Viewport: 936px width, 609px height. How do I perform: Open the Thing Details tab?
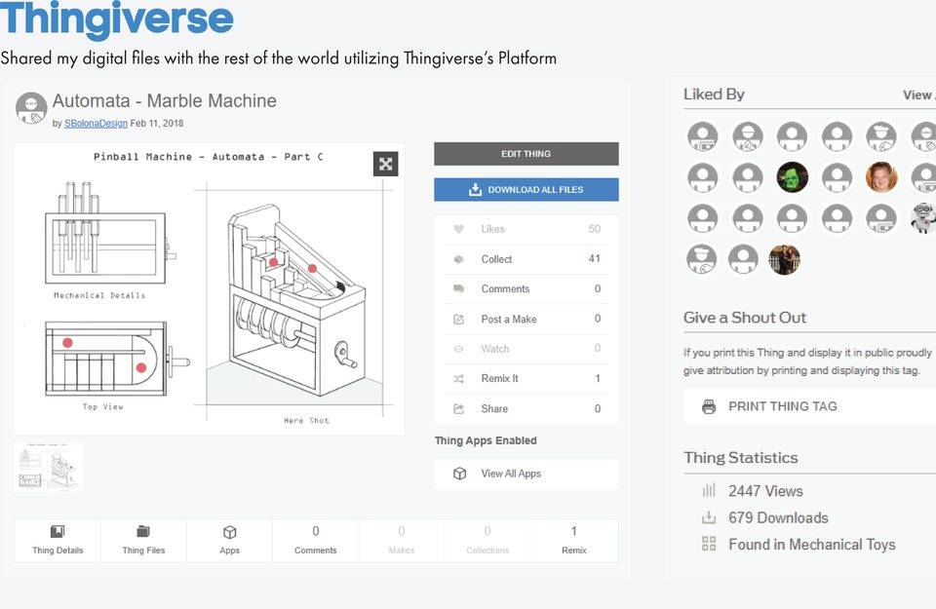pyautogui.click(x=58, y=541)
